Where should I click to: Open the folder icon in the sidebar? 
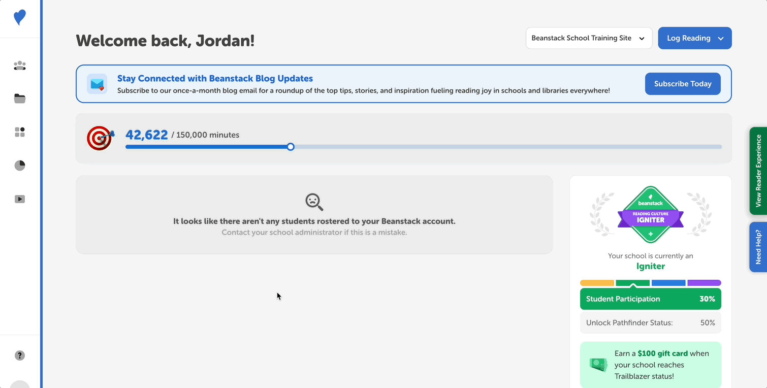point(19,99)
